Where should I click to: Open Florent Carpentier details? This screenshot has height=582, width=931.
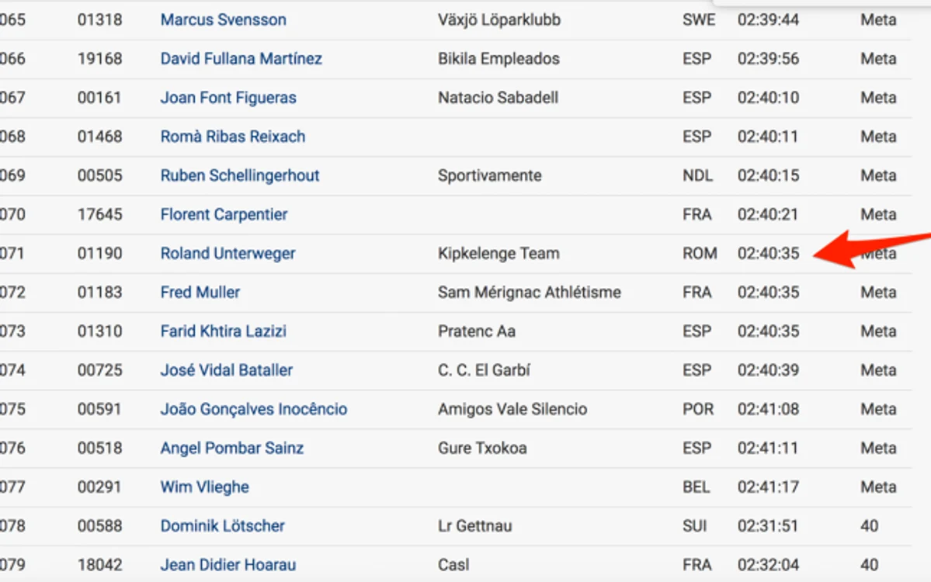pos(224,214)
